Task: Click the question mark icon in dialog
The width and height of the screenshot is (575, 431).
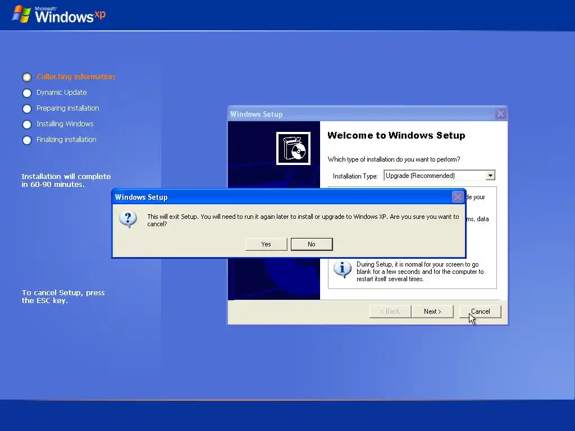Action: [x=128, y=219]
